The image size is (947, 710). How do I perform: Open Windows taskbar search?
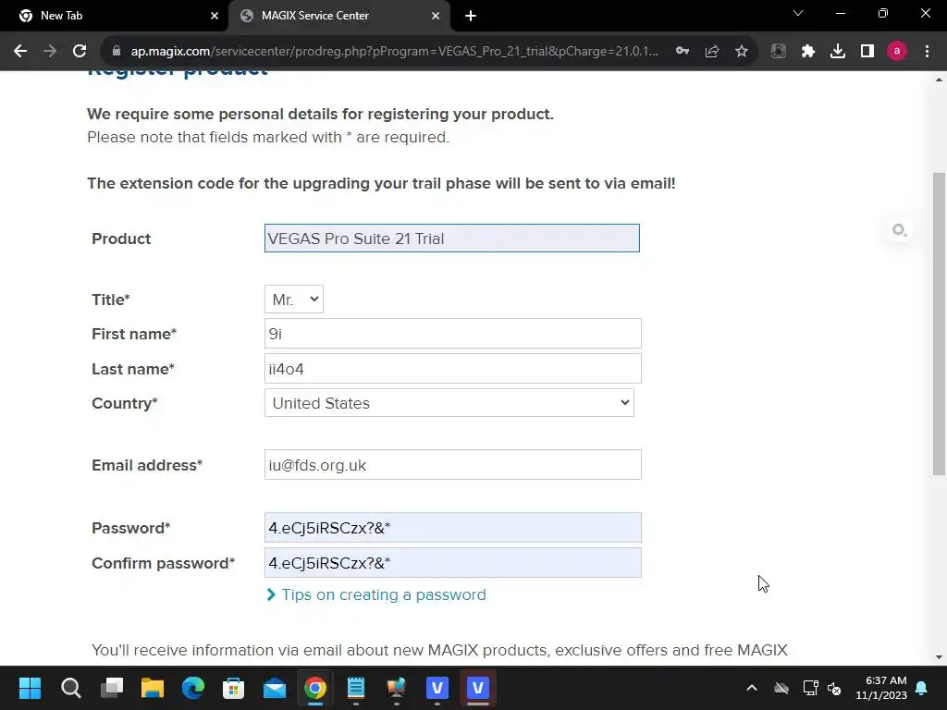click(70, 688)
